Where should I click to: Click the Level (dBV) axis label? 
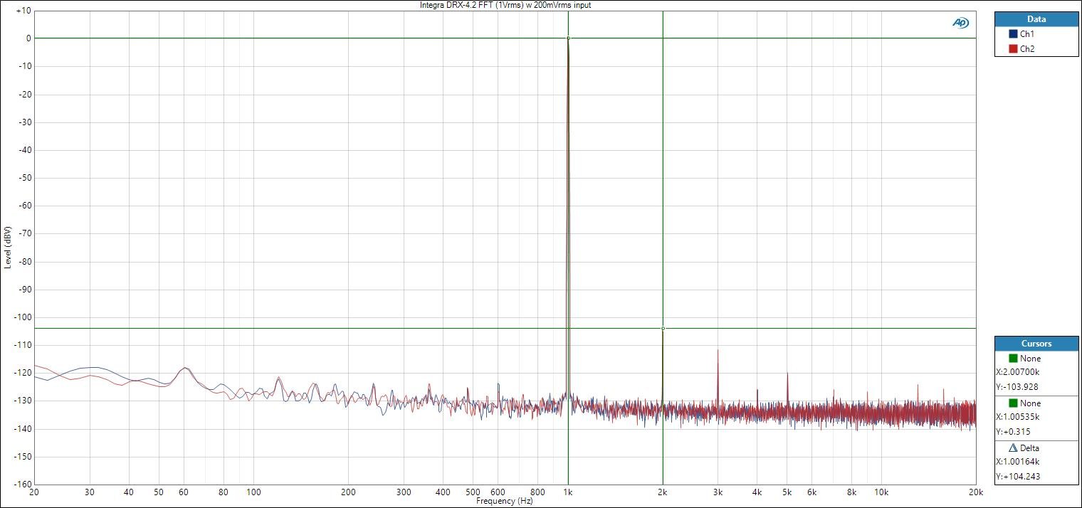point(8,247)
